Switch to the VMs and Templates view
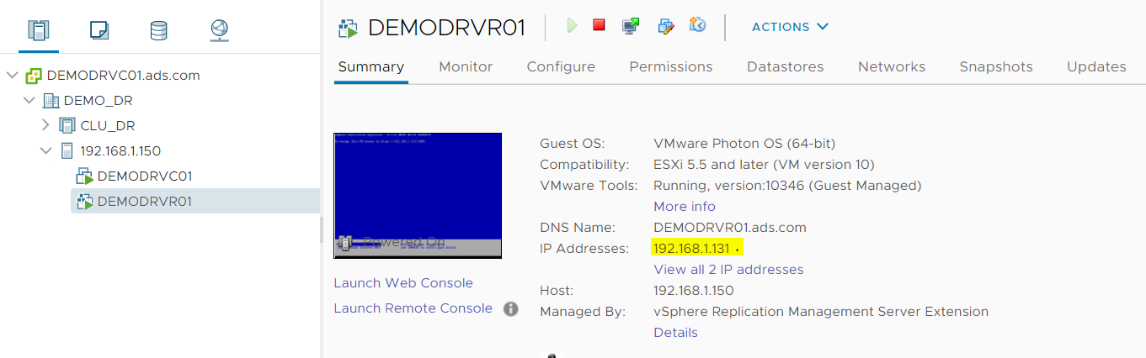This screenshot has height=358, width=1146. pos(99,31)
